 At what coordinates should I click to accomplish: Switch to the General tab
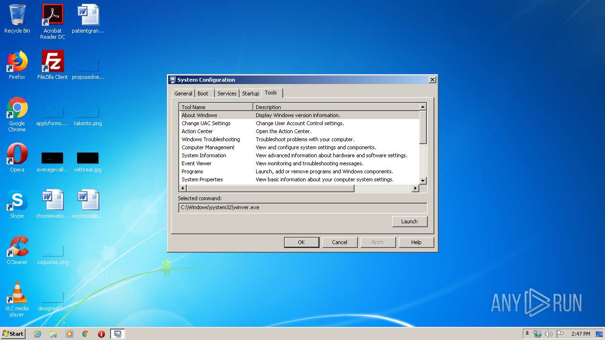coord(183,93)
